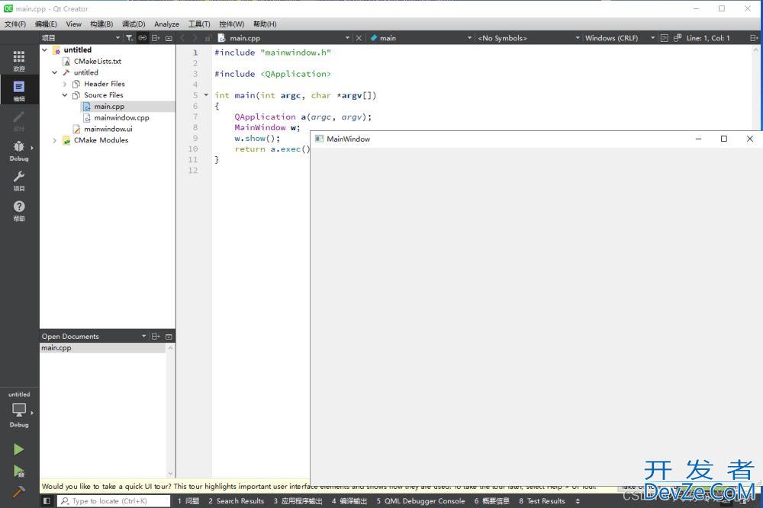Toggle synchronize with editor link icon
This screenshot has width=763, height=508.
tap(142, 38)
